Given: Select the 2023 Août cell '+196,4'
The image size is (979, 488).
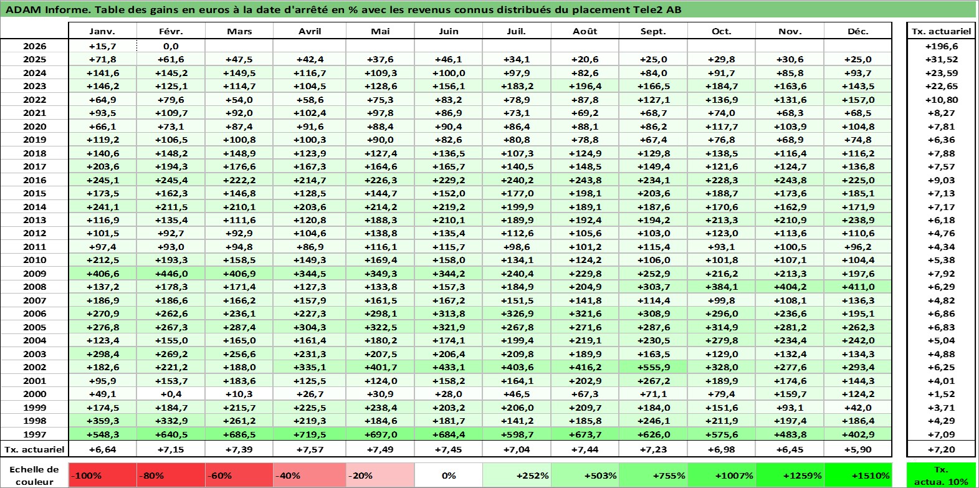Looking at the screenshot, I should tap(585, 87).
